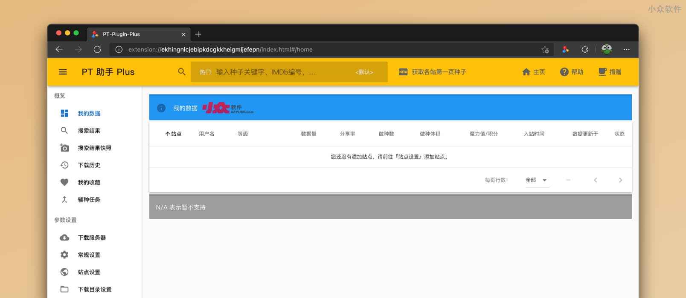Sort table by 站点 column arrow
This screenshot has height=298, width=686.
(168, 134)
